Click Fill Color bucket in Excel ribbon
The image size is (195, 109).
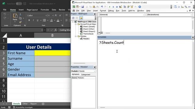[51, 20]
